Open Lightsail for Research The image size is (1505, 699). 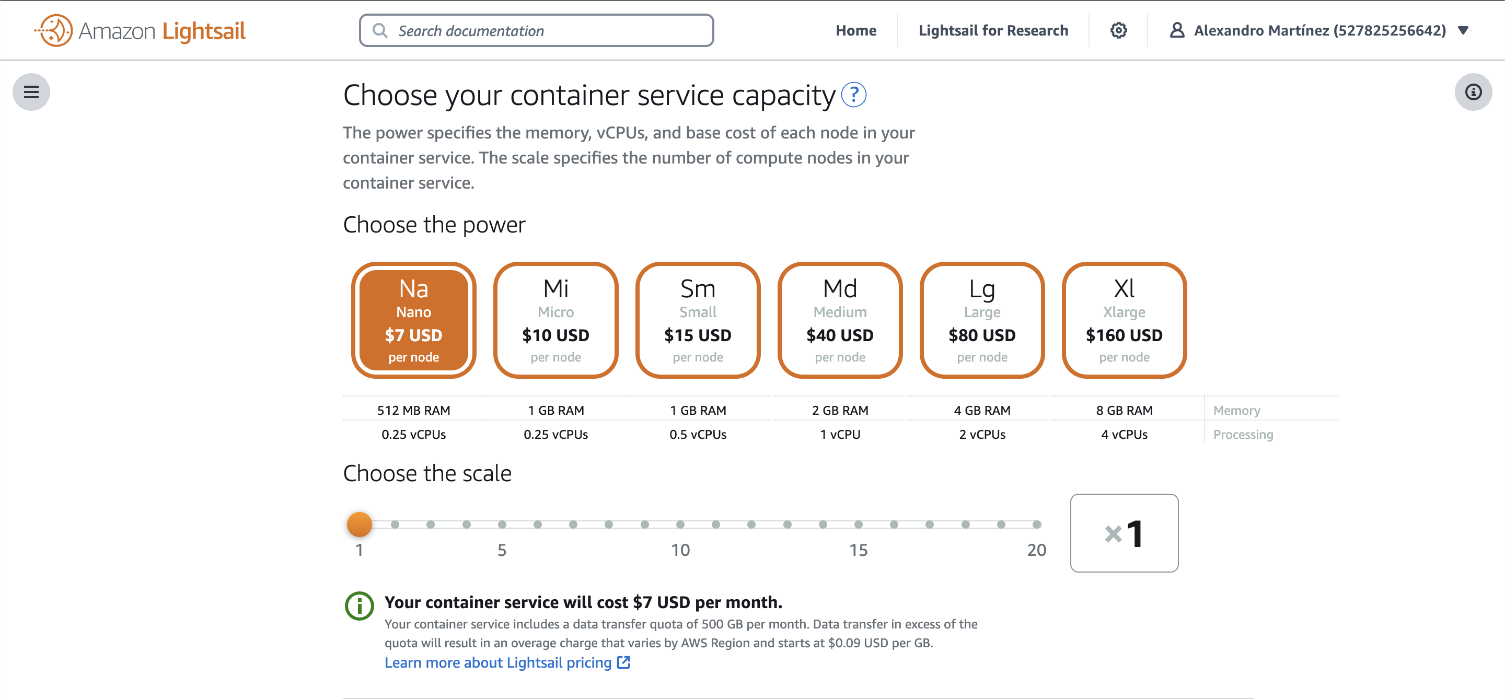993,30
